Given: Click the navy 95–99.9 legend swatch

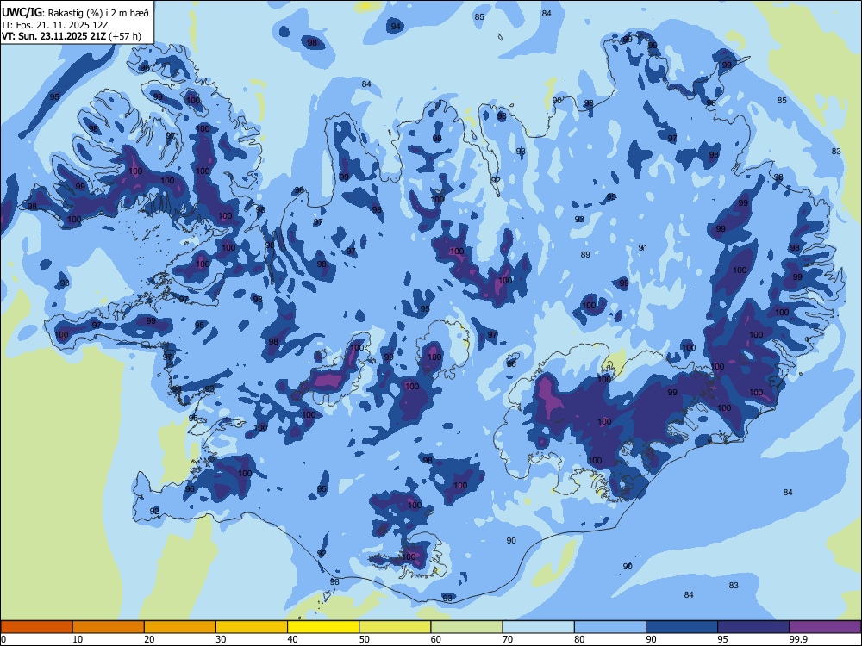Looking at the screenshot, I should [x=753, y=627].
